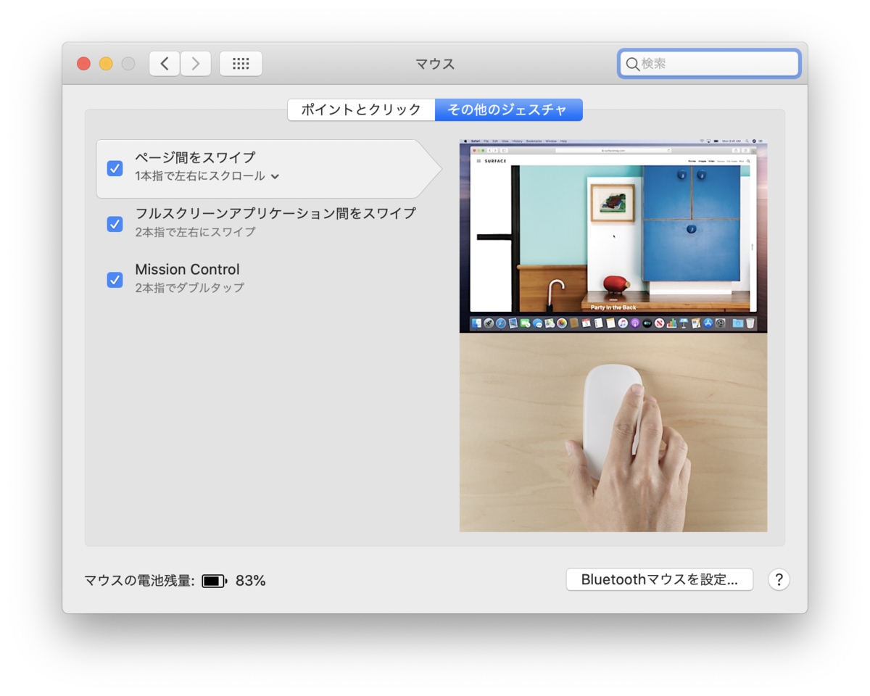Click the 2本指で左右にスワイプ subtitle
Viewport: 870px width, 696px height.
pyautogui.click(x=195, y=232)
